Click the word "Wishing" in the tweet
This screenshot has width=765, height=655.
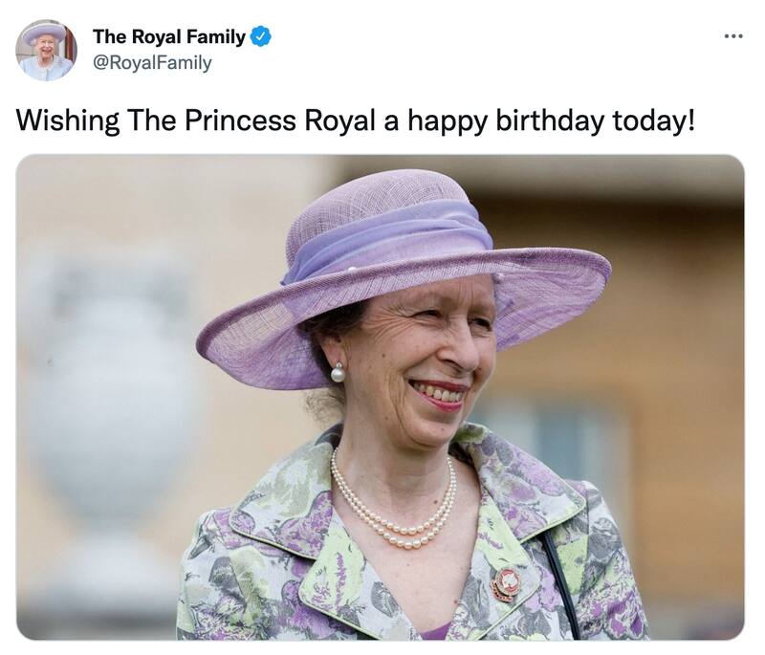click(68, 121)
